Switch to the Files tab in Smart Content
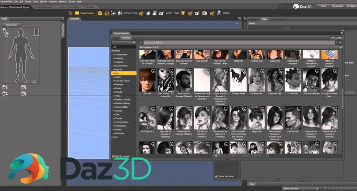The image size is (357, 191). pos(116,38)
